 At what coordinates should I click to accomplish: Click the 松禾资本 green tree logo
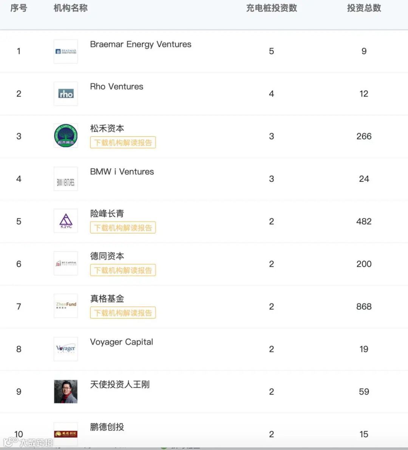[x=66, y=136]
